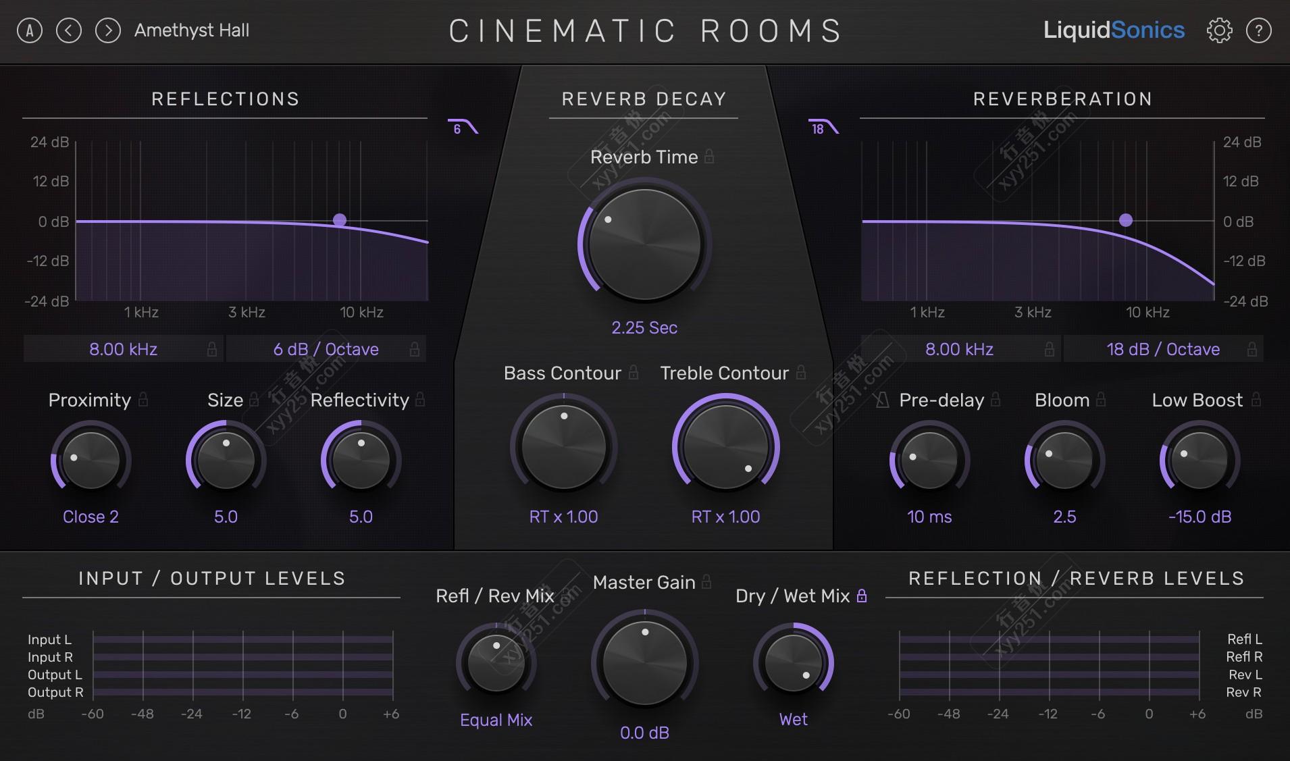Toggle the Bass Contour lock
This screenshot has height=761, width=1290.
(x=634, y=373)
